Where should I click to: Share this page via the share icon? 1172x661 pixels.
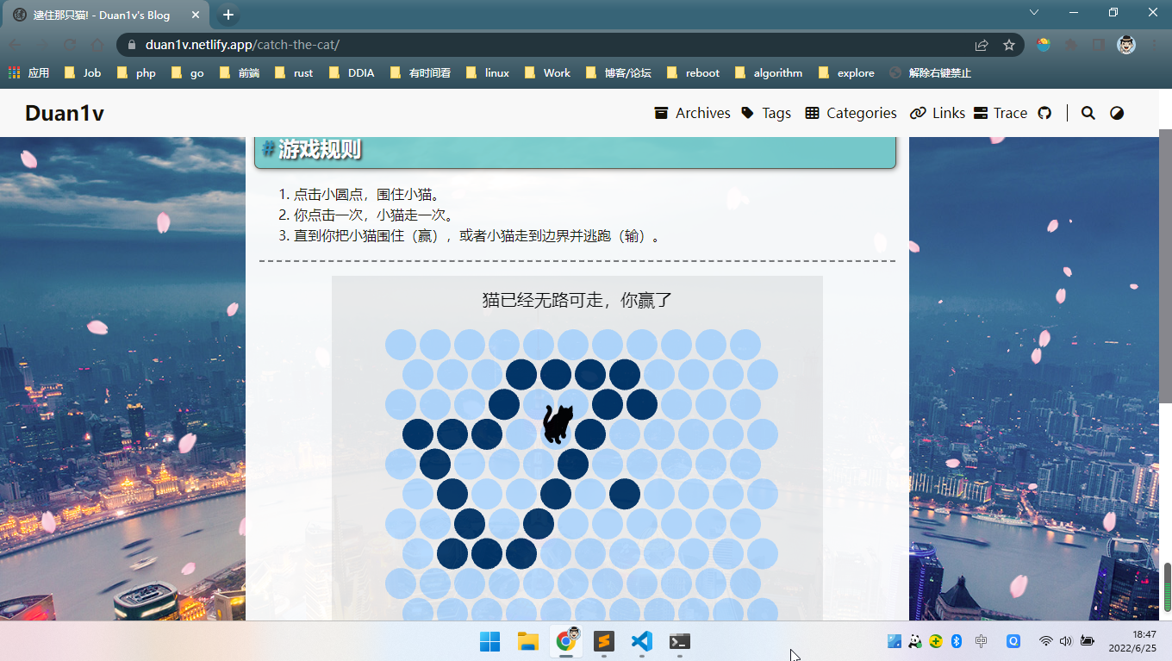[x=982, y=45]
